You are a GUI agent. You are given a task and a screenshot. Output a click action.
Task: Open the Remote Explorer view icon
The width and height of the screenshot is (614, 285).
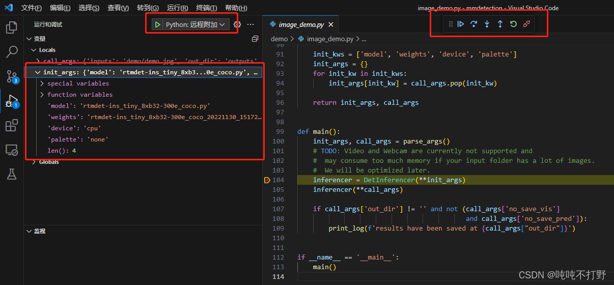pos(11,150)
